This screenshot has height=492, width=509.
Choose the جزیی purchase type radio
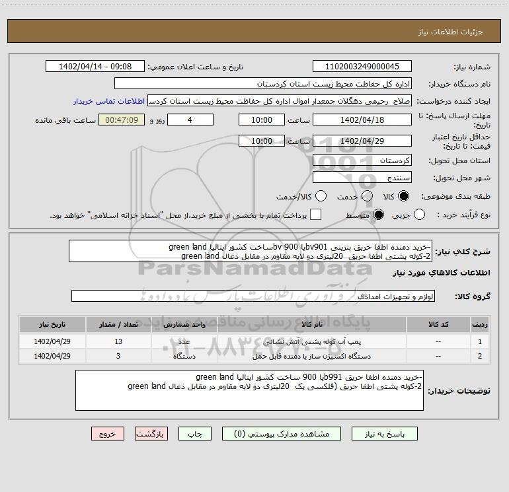coord(419,215)
